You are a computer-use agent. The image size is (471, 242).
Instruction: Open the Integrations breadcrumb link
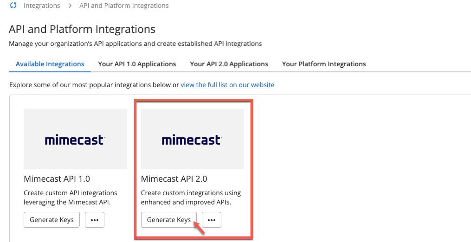point(42,6)
